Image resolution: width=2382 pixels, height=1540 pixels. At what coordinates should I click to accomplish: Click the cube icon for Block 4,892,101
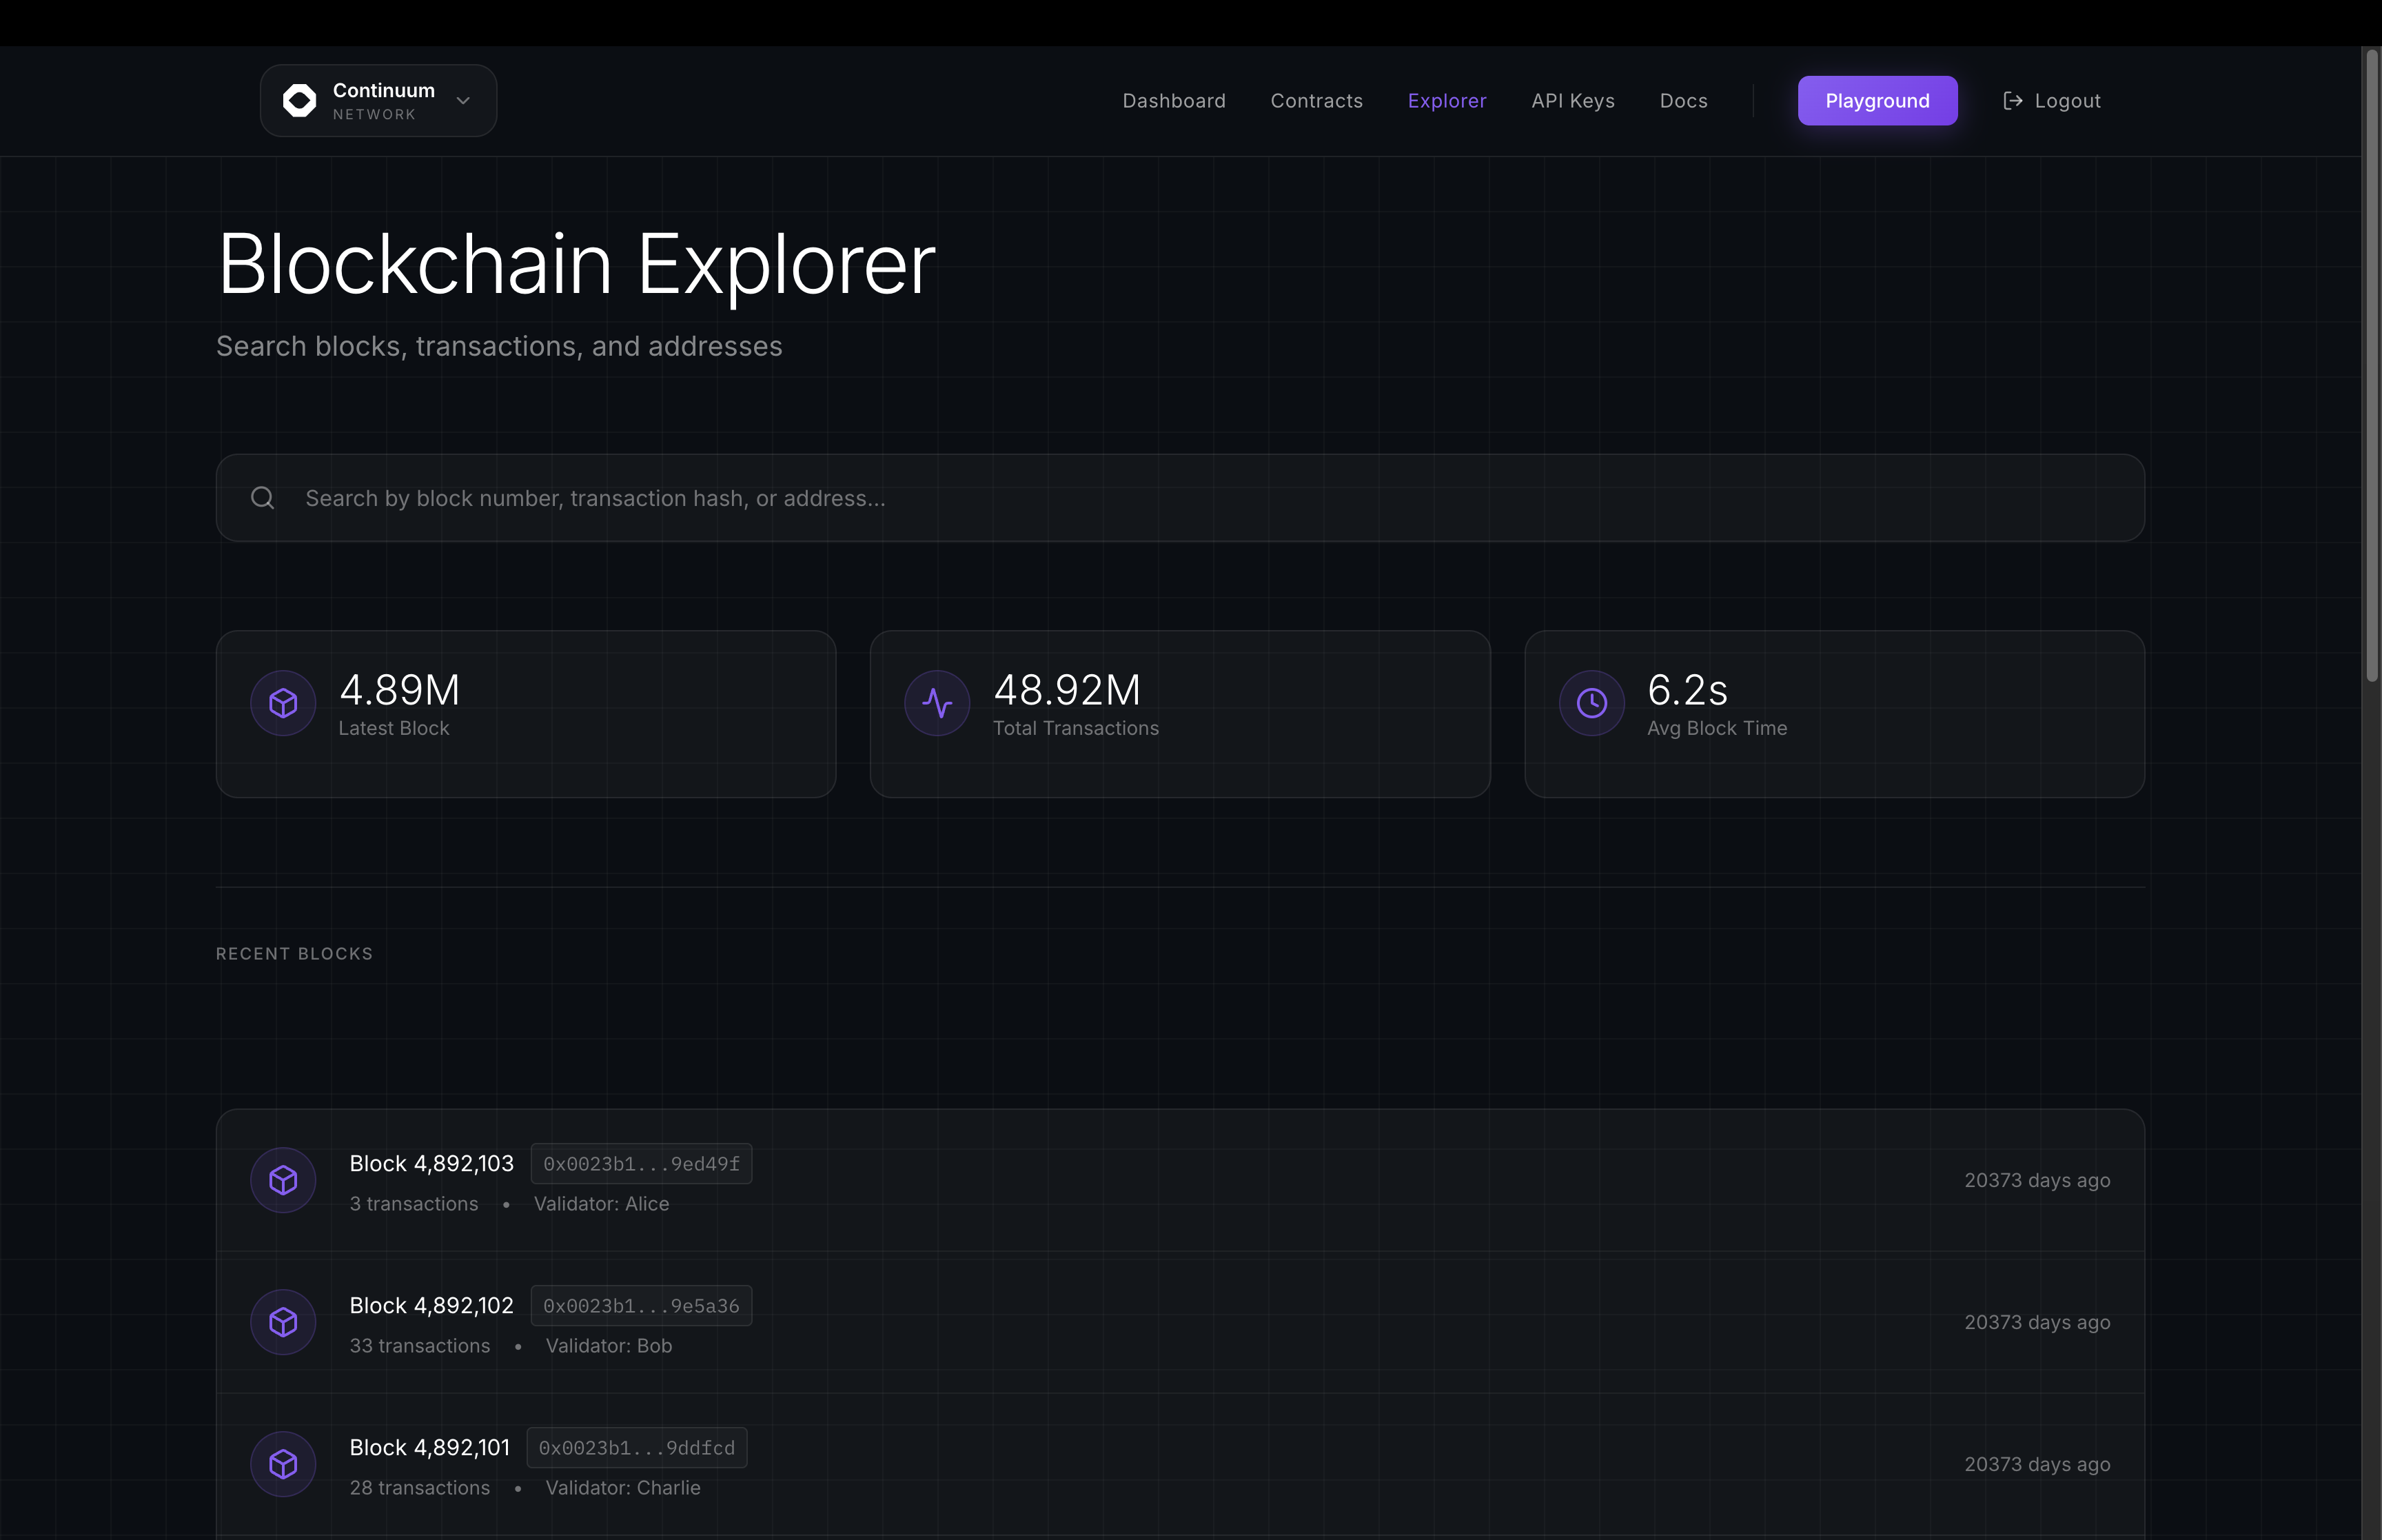click(x=283, y=1464)
